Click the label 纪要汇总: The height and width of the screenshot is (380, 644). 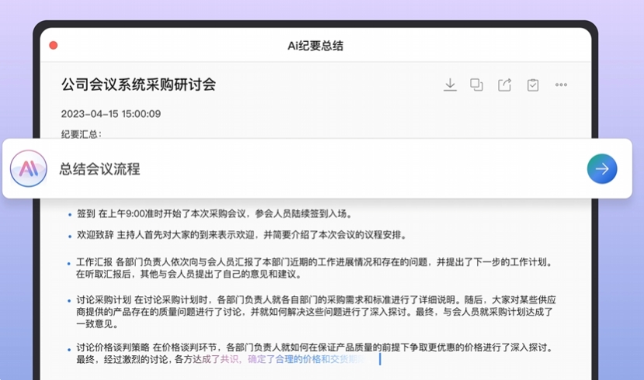[x=82, y=134]
